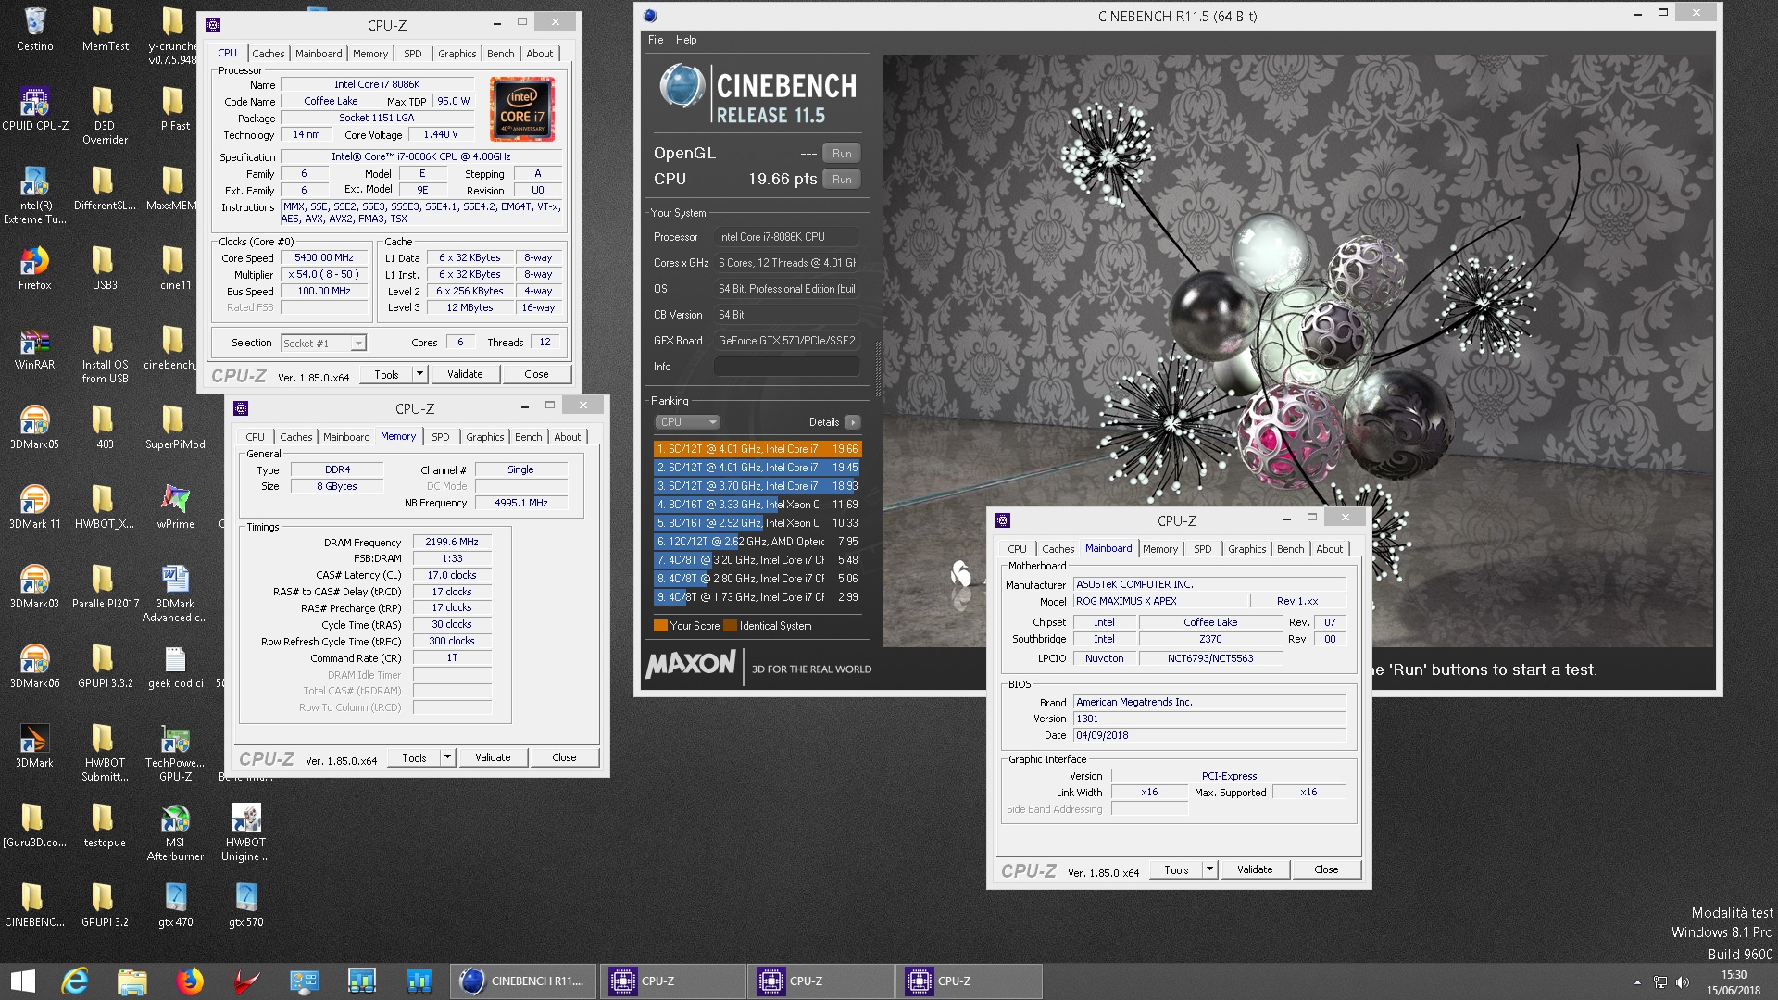
Task: Open wPrime desktop shortcut
Action: (x=175, y=506)
